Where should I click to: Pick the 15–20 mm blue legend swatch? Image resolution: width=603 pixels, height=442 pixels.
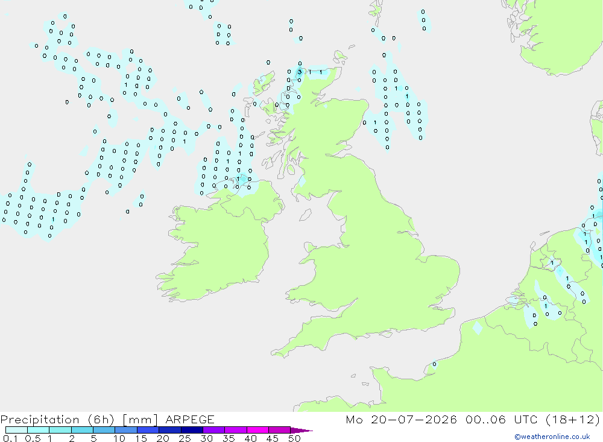click(148, 430)
